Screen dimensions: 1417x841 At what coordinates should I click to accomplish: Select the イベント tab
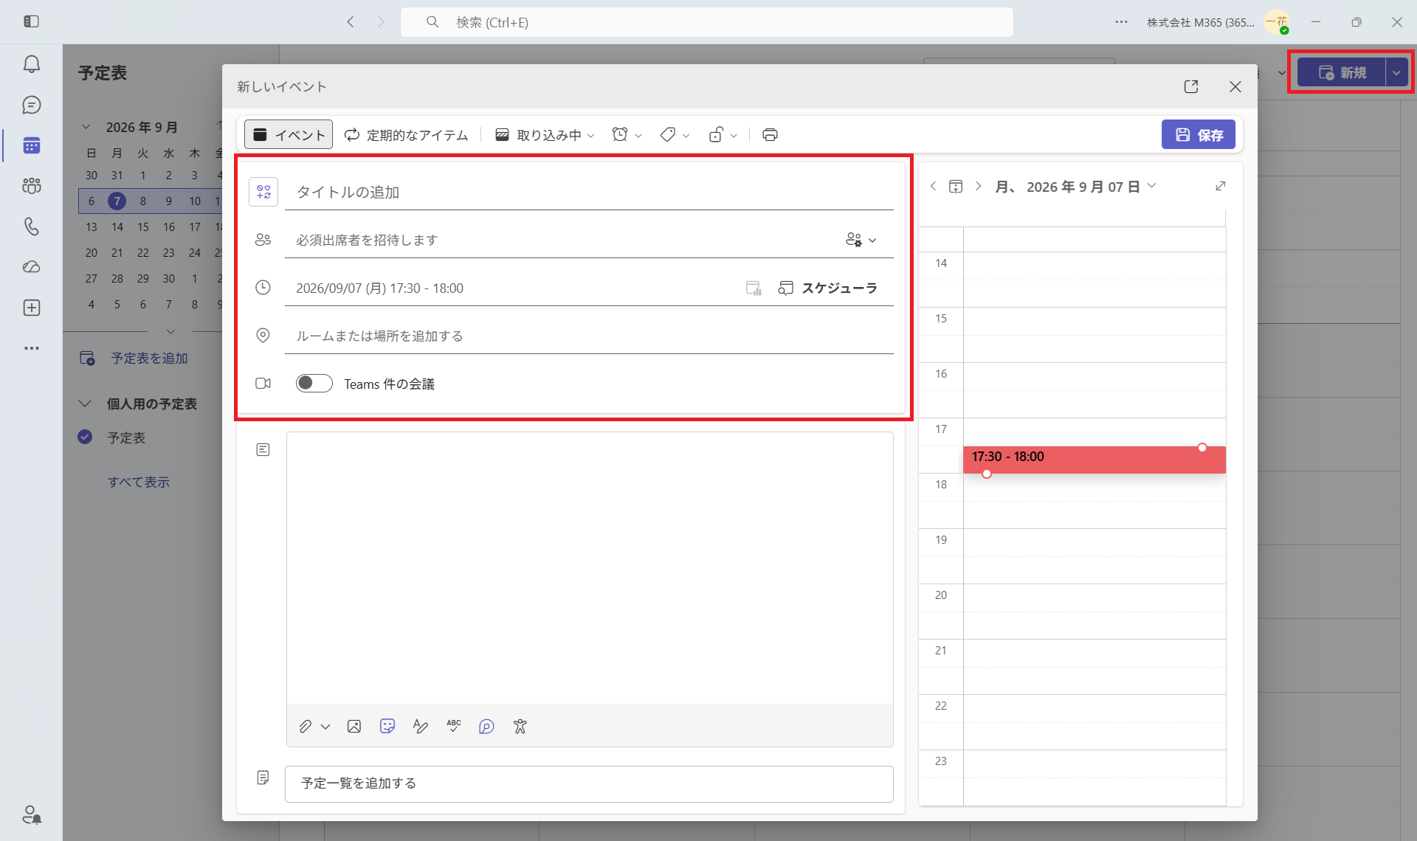[289, 135]
